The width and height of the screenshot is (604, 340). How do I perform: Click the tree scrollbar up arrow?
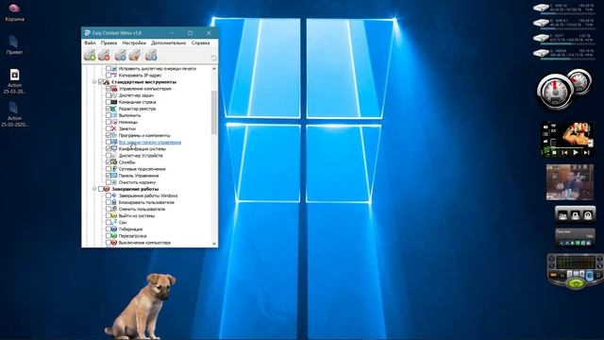pyautogui.click(x=214, y=68)
